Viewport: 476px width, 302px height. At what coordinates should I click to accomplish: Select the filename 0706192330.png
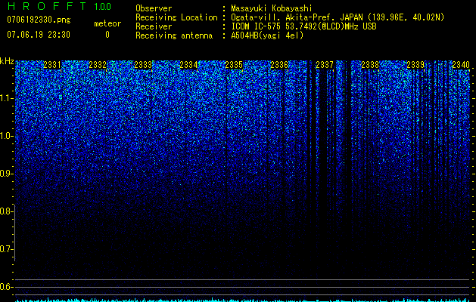click(x=39, y=20)
